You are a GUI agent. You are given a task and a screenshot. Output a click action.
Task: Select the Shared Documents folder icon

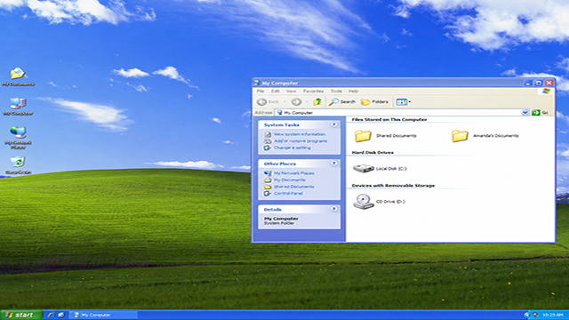coord(363,136)
